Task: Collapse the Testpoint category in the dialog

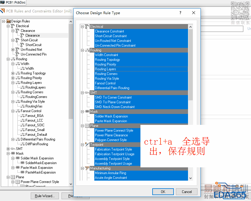Action: (x=82, y=145)
